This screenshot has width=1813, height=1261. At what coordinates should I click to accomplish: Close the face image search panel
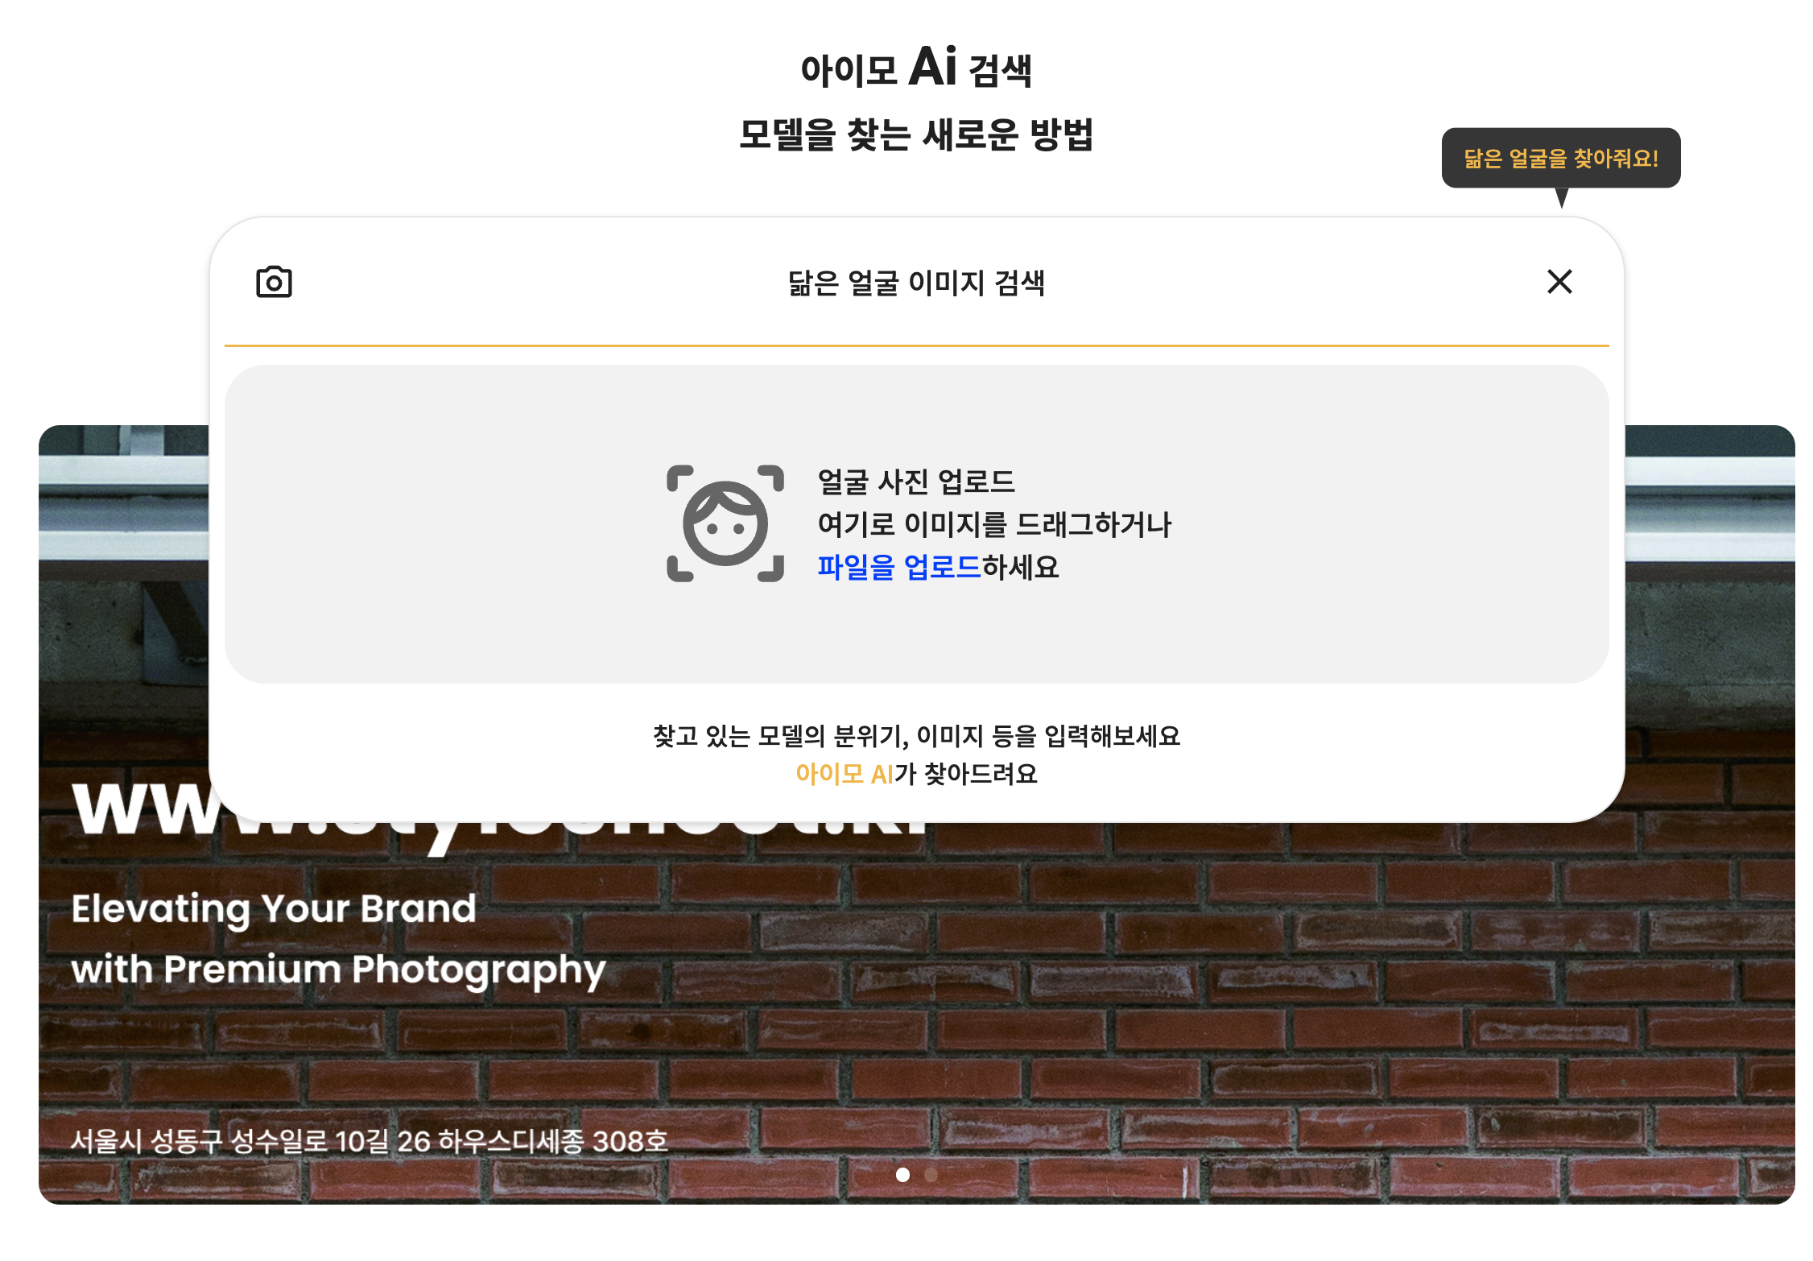coord(1559,281)
